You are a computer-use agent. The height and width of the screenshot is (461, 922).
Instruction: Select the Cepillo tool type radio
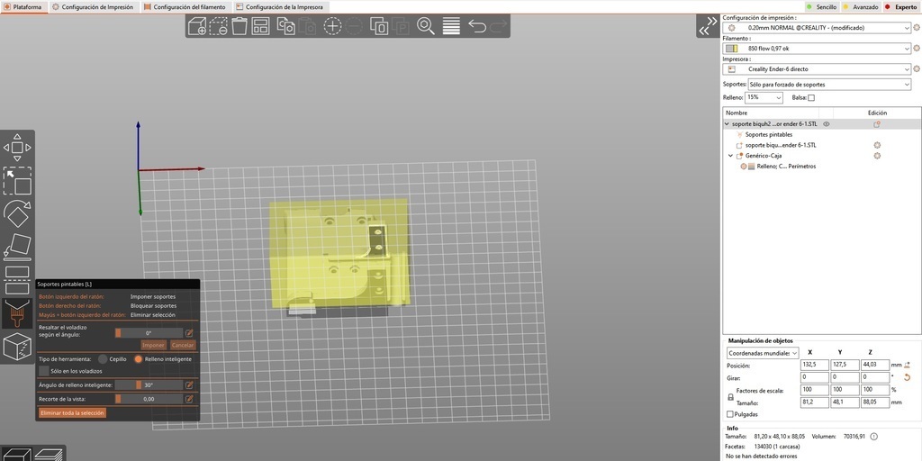[103, 358]
